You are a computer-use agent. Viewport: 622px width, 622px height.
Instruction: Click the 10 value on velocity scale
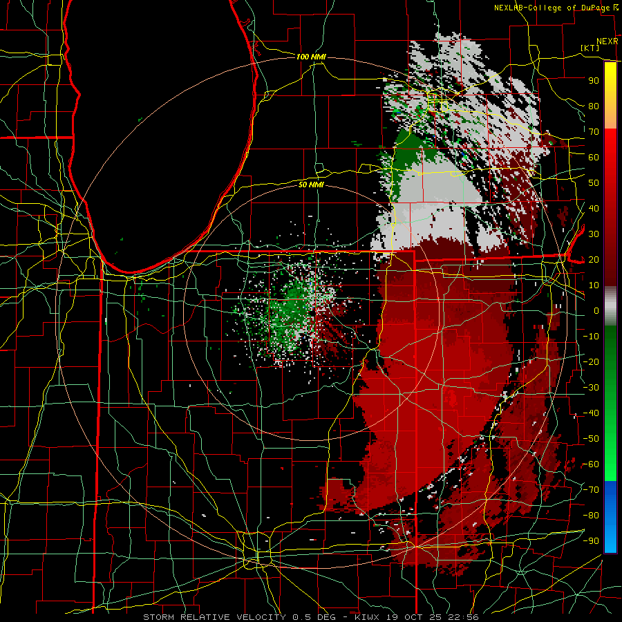click(x=594, y=285)
